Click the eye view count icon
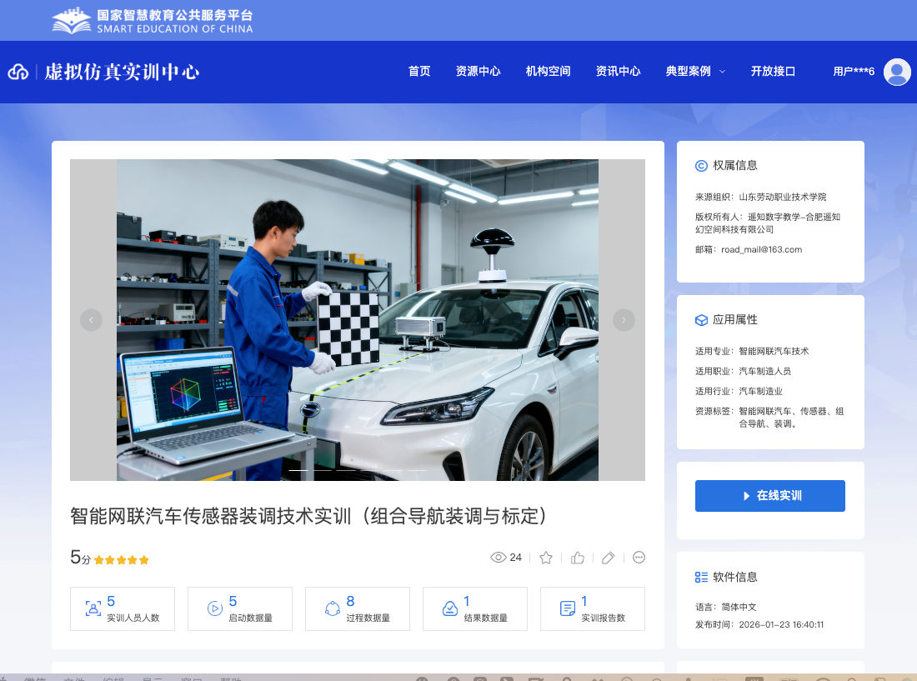 pos(499,558)
